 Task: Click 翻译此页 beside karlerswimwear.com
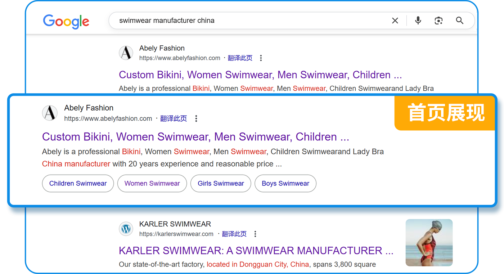(234, 234)
